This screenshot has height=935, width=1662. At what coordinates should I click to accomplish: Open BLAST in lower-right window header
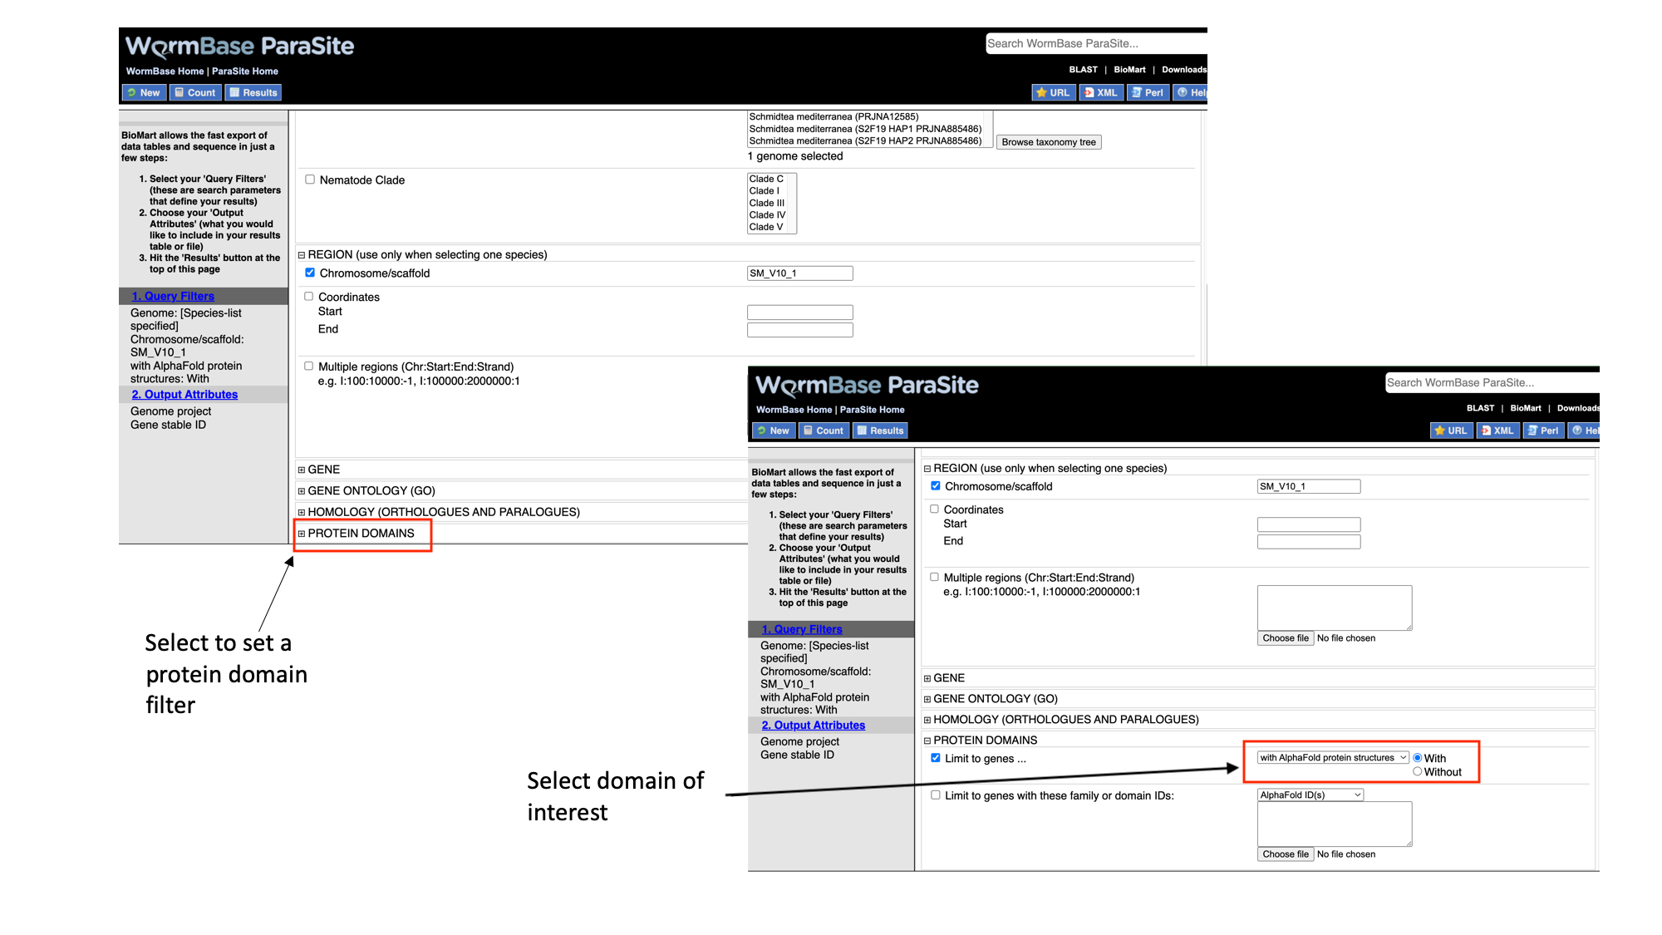pos(1480,408)
